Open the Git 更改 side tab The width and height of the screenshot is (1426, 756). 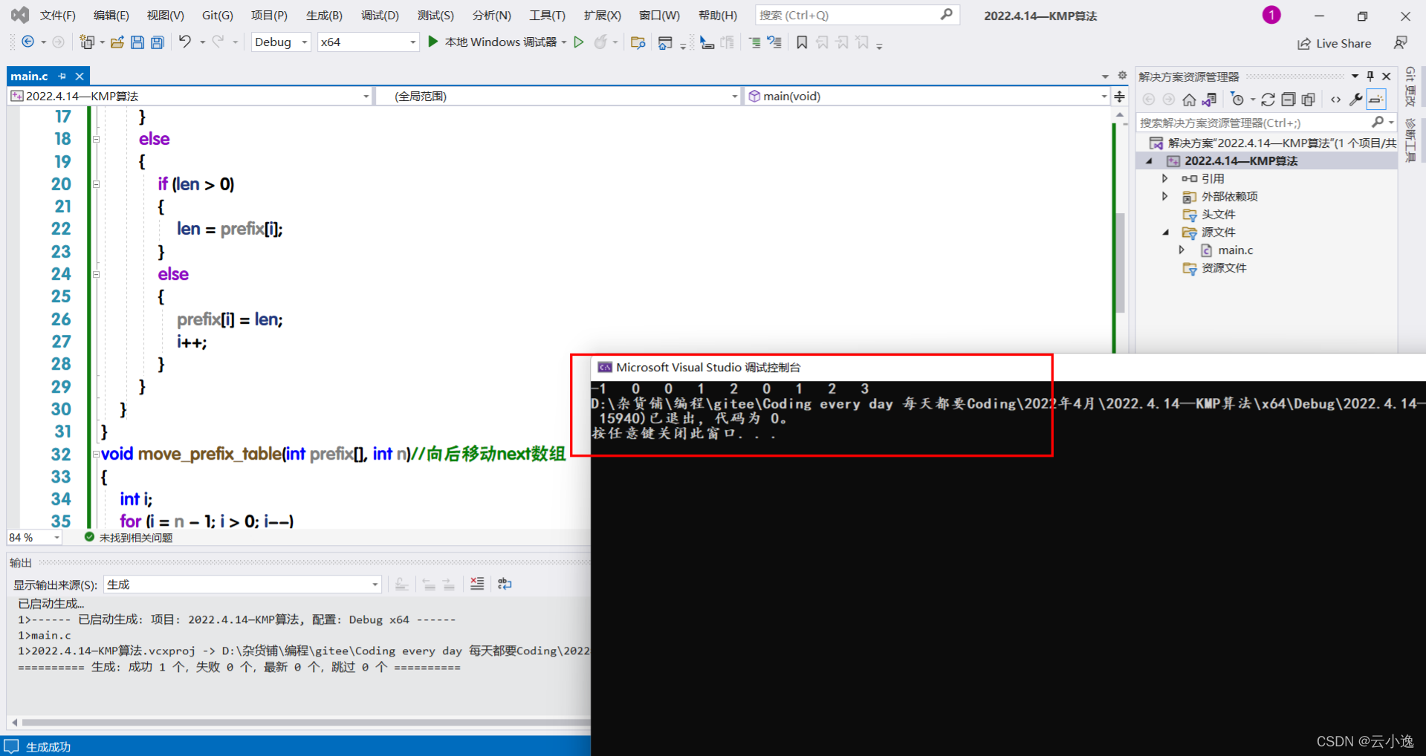coord(1410,87)
